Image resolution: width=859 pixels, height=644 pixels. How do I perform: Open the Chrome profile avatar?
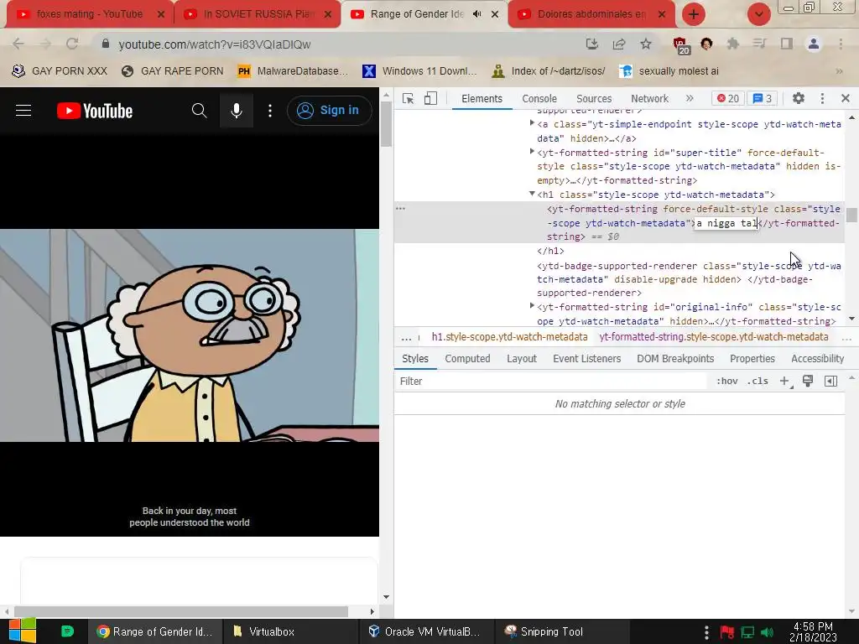[x=814, y=44]
